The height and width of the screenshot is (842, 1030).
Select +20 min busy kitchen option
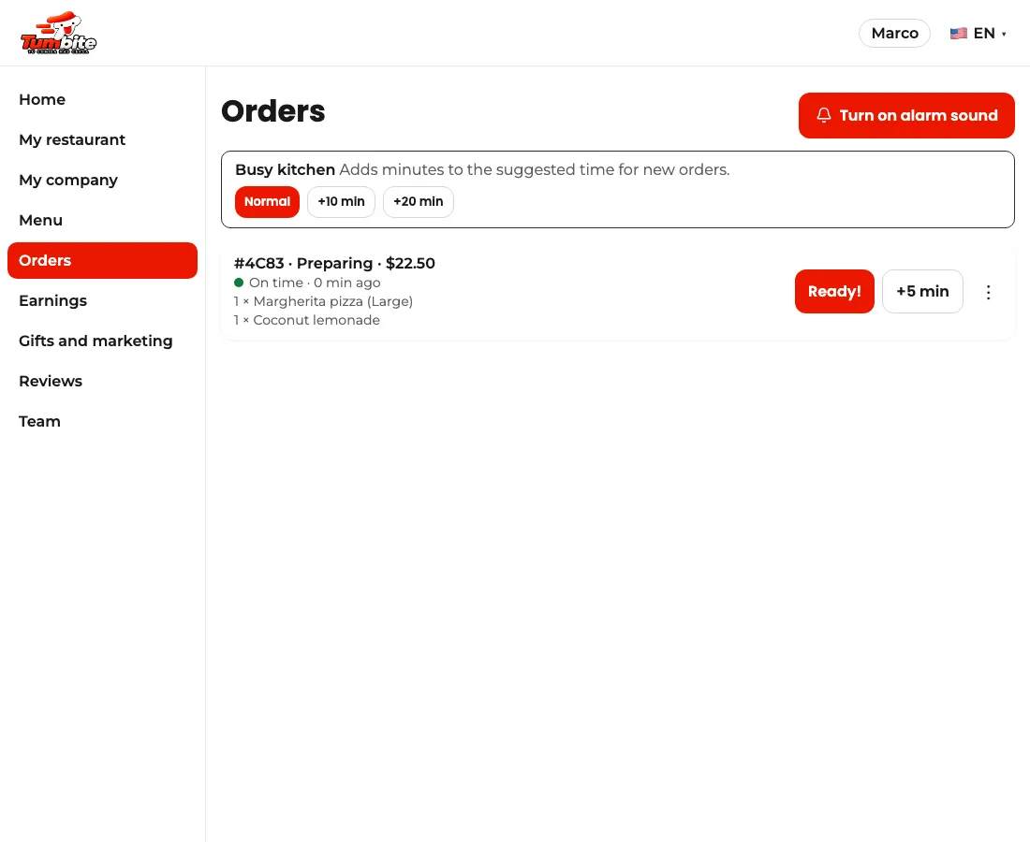point(419,201)
